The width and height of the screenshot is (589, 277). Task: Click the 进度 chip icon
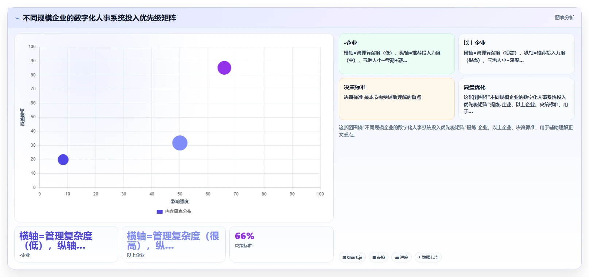(x=397, y=257)
